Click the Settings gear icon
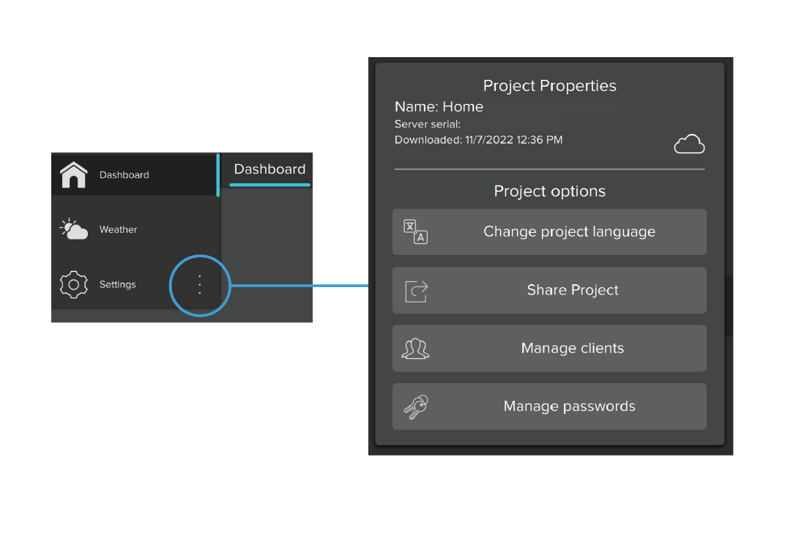 tap(73, 284)
